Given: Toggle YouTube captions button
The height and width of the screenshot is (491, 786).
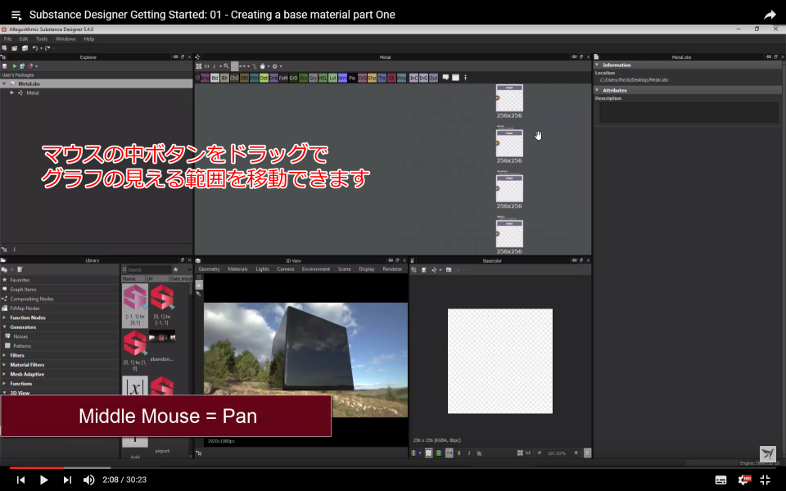Looking at the screenshot, I should (720, 480).
